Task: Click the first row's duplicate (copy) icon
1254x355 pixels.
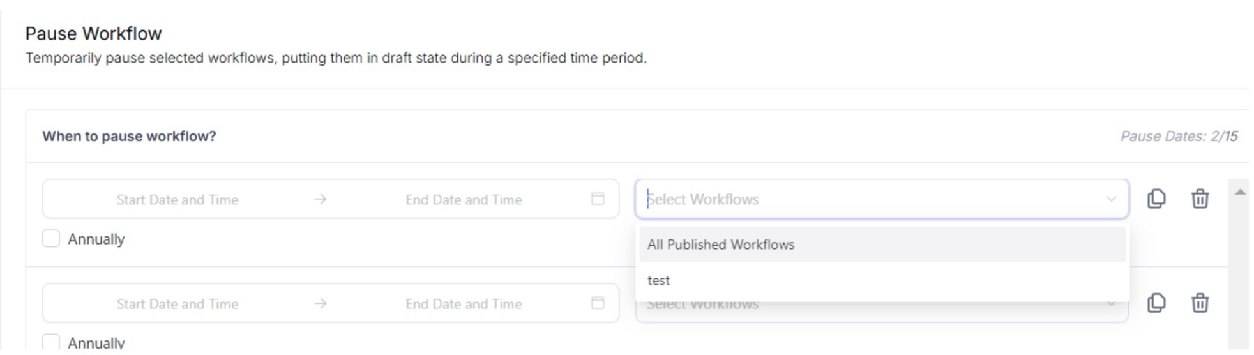Action: (1156, 199)
